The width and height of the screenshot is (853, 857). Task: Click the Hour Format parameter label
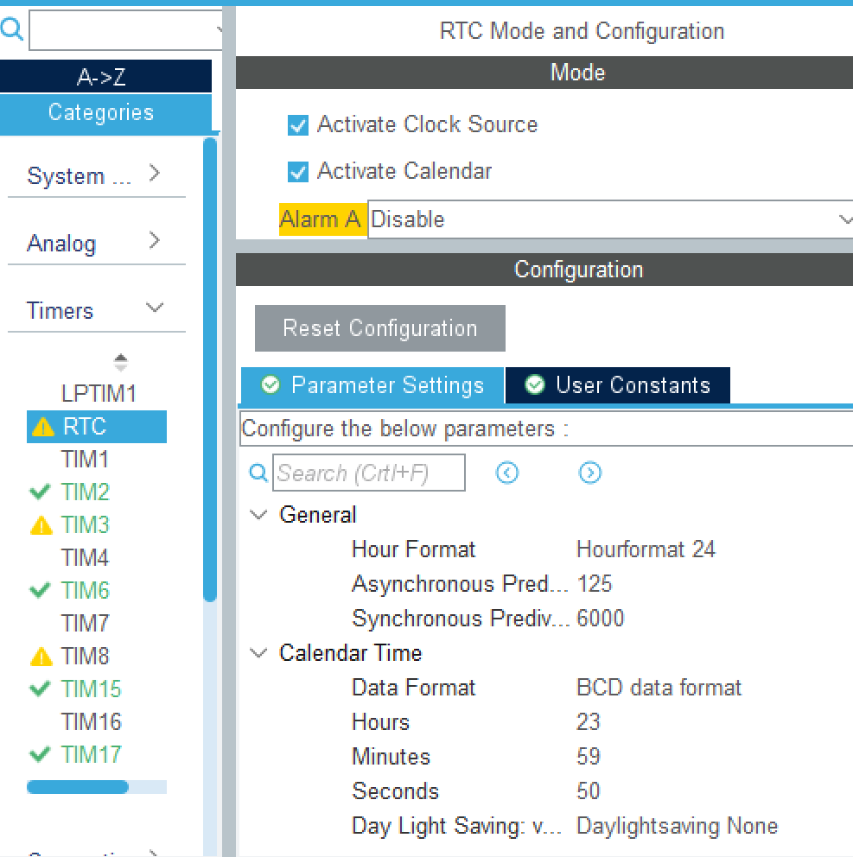414,549
